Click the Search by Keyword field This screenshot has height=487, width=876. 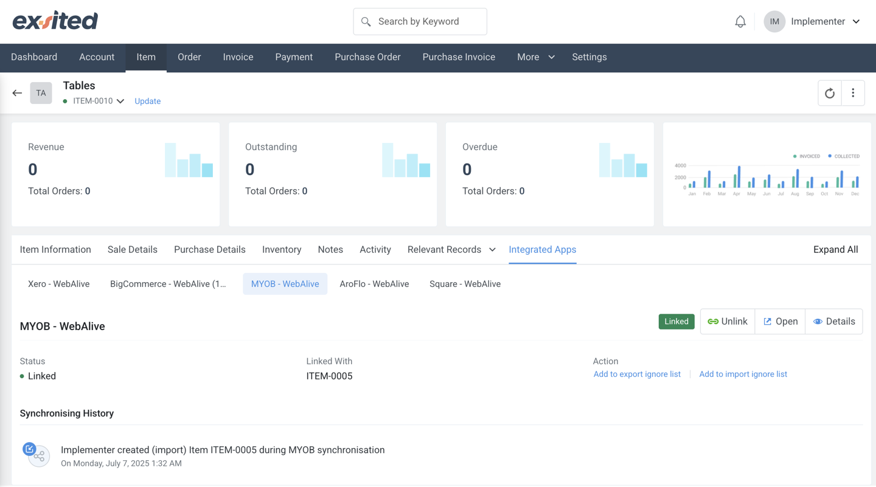pyautogui.click(x=420, y=22)
